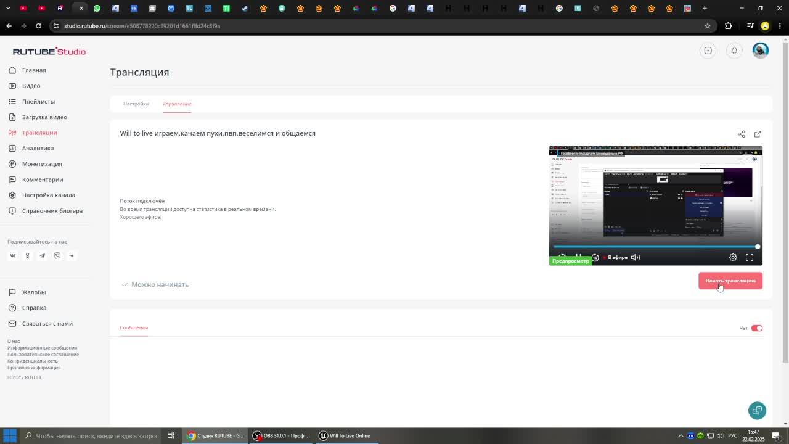Open Аналитика section

pyautogui.click(x=31, y=148)
